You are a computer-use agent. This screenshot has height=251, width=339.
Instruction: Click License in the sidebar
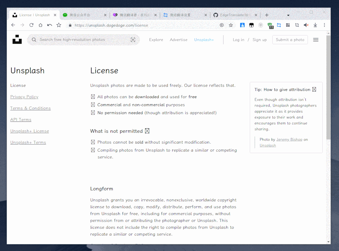(18, 85)
